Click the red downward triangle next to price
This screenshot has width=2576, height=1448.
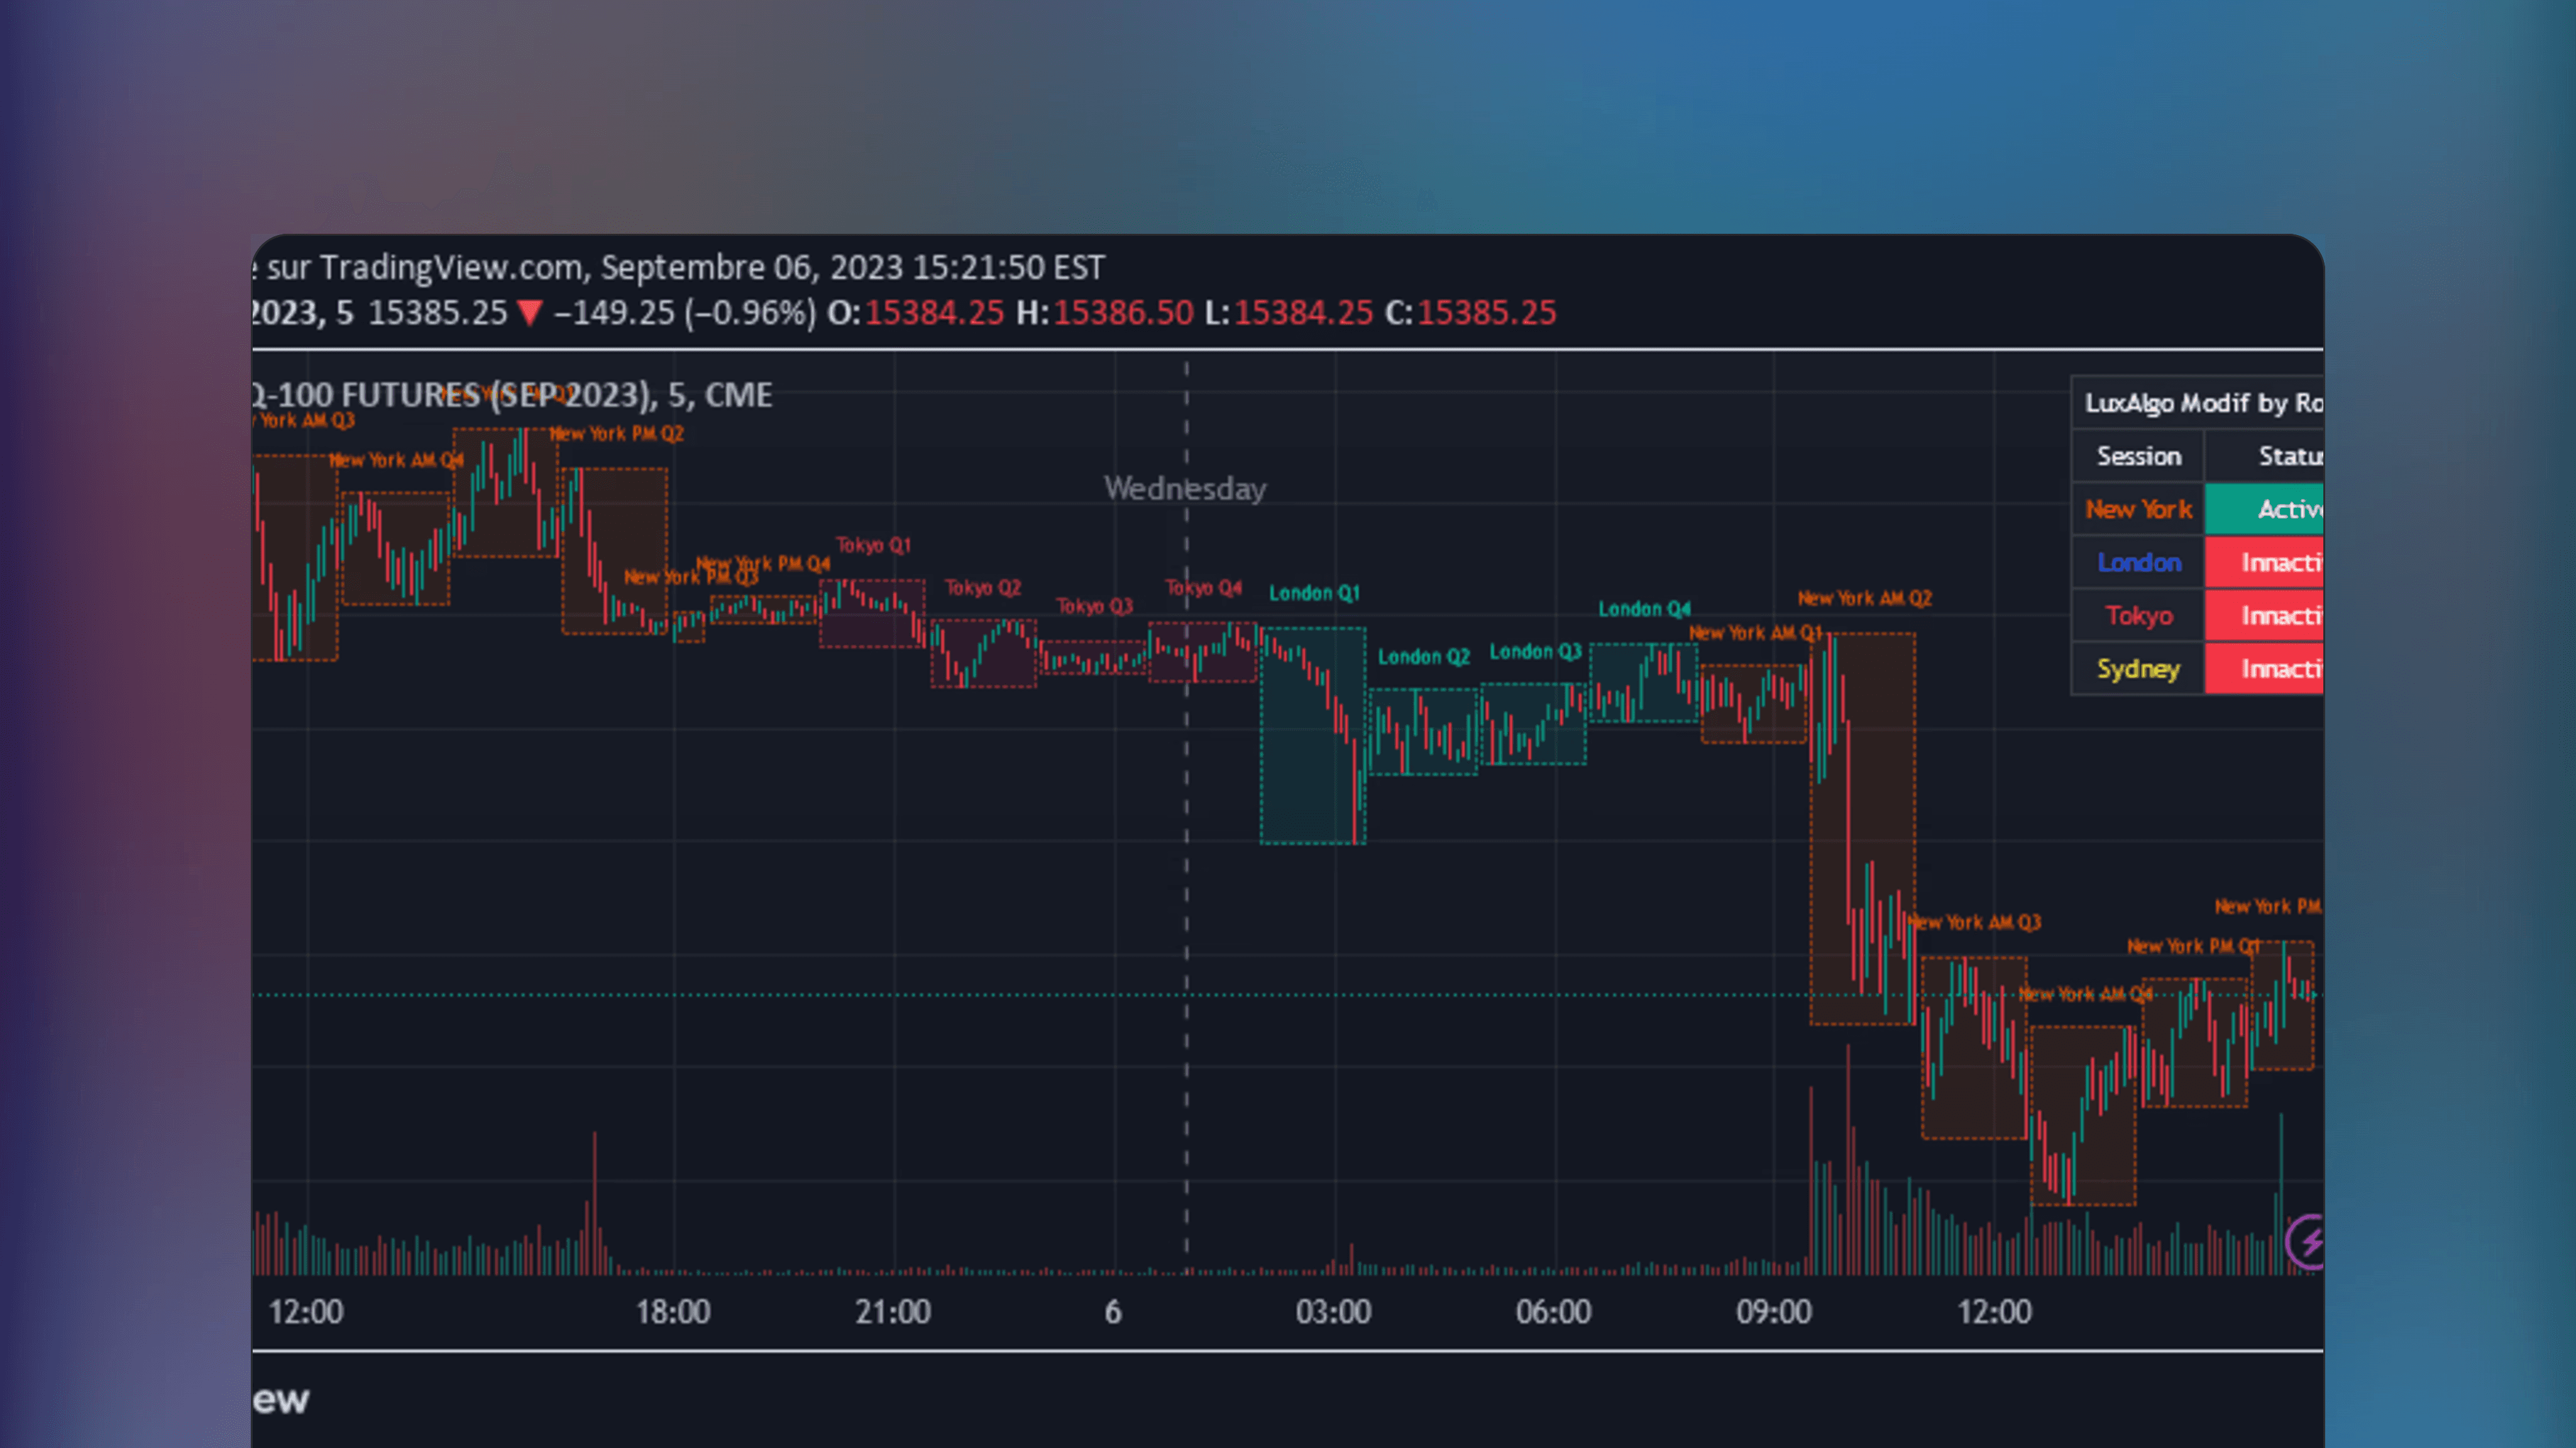coord(530,313)
